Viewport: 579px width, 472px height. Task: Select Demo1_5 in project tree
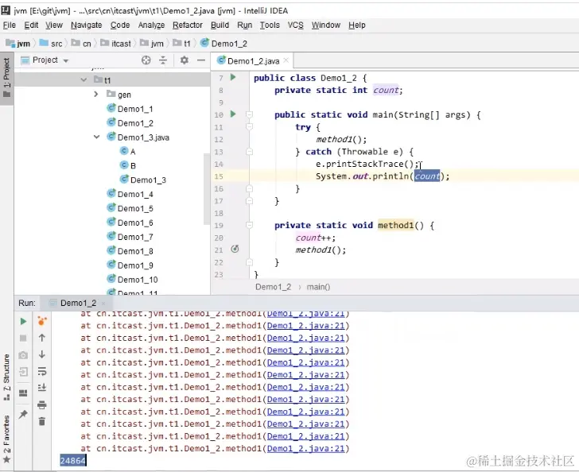130,208
